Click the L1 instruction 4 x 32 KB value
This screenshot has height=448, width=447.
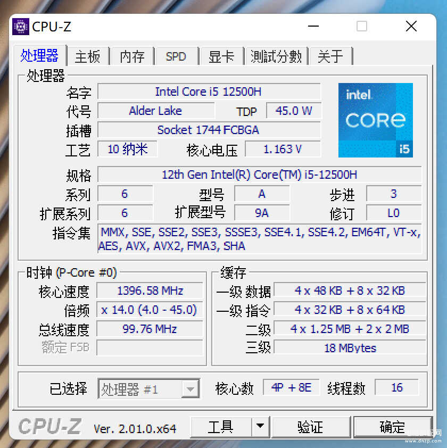(x=350, y=310)
